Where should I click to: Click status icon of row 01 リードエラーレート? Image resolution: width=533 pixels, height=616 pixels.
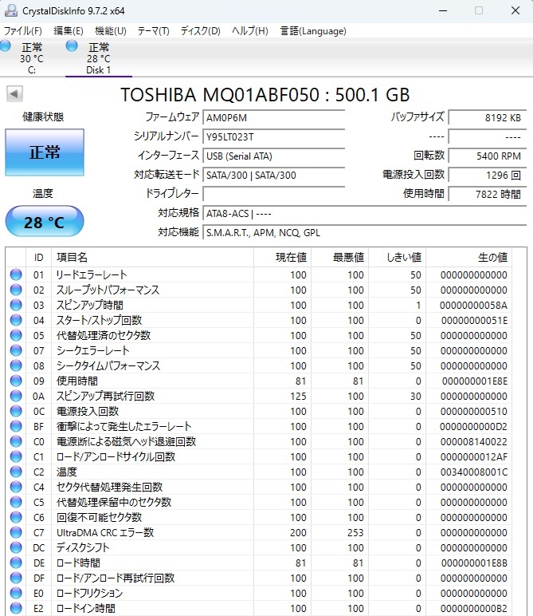[x=16, y=274]
